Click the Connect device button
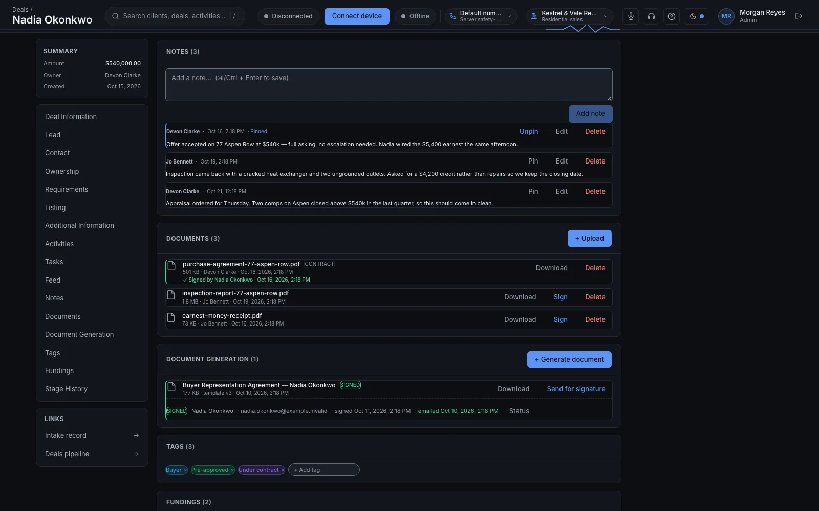The width and height of the screenshot is (819, 511). [357, 16]
